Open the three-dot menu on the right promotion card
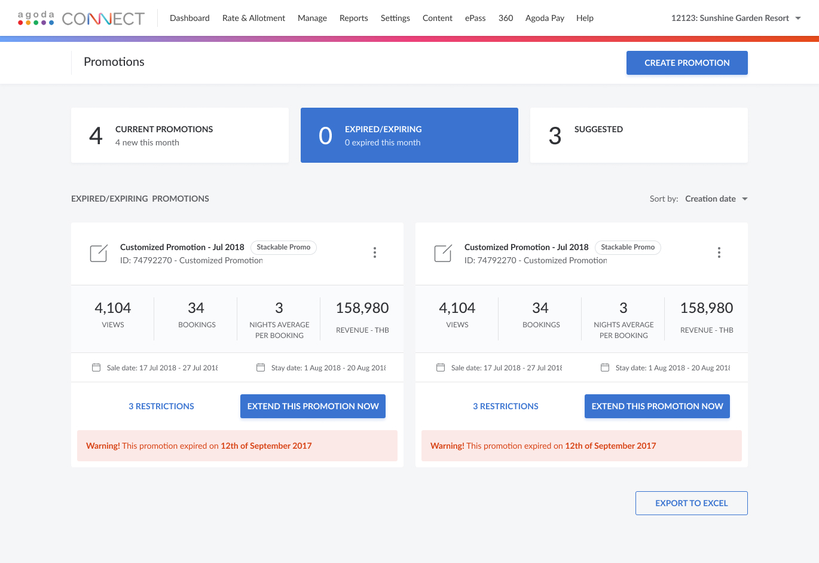 (x=719, y=252)
